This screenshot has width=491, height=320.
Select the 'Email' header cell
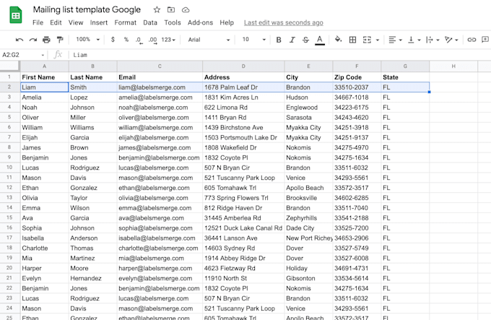click(x=160, y=77)
